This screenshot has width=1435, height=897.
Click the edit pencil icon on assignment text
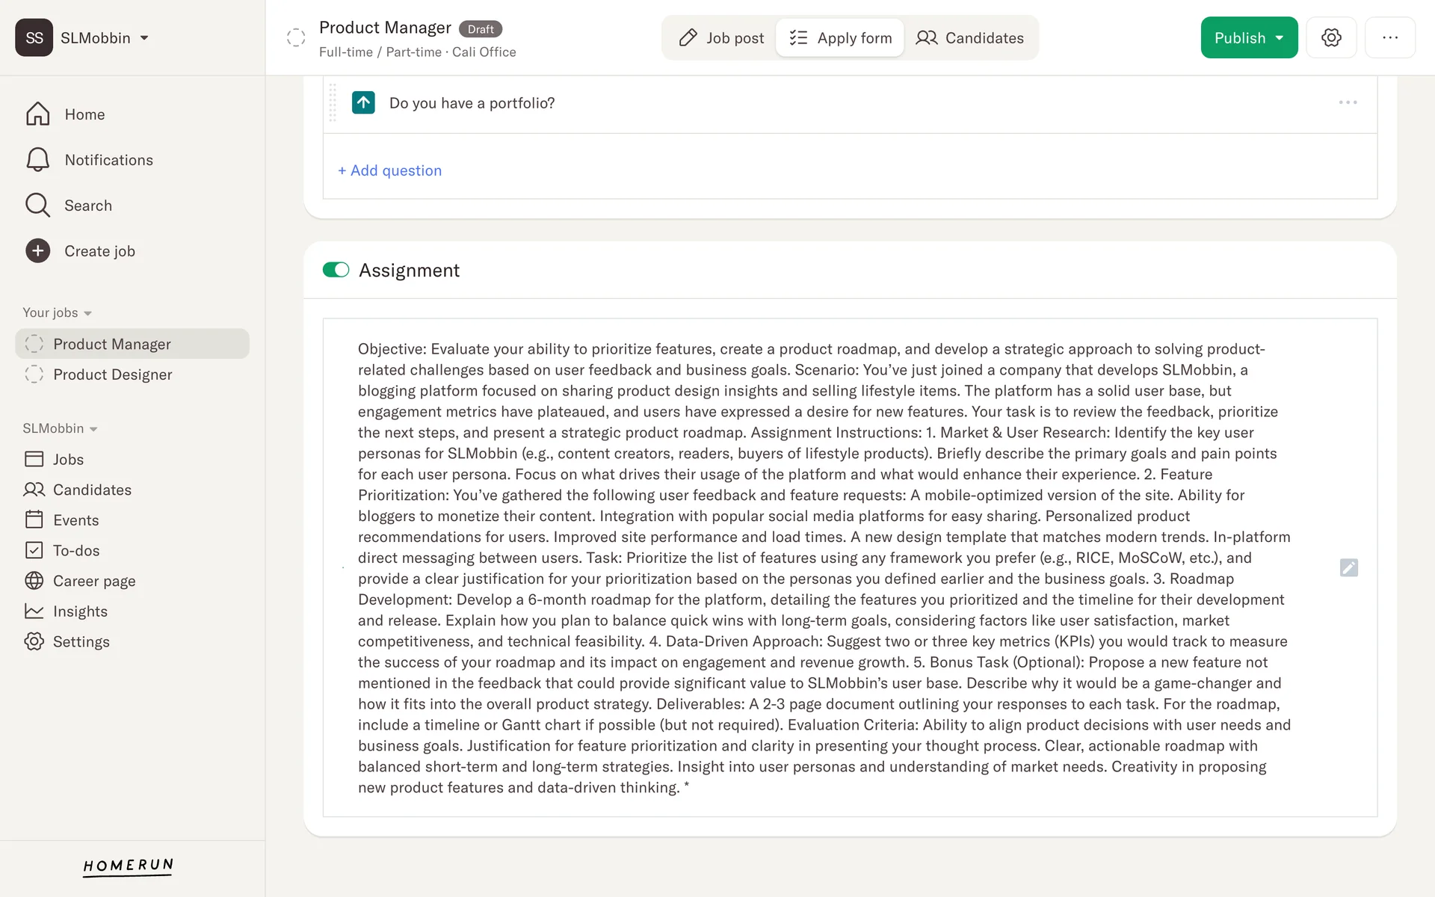[1348, 568]
